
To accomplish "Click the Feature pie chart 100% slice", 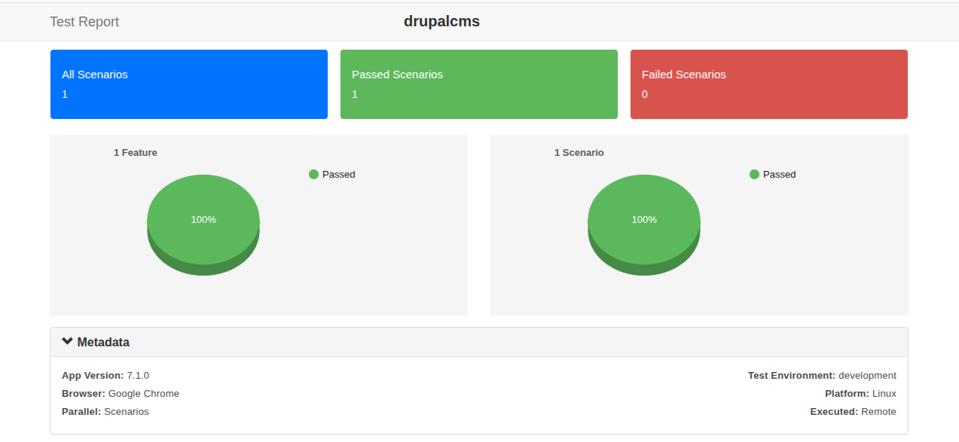I will (203, 220).
